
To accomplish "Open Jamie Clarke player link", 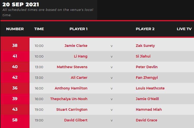I will [x=76, y=46].
